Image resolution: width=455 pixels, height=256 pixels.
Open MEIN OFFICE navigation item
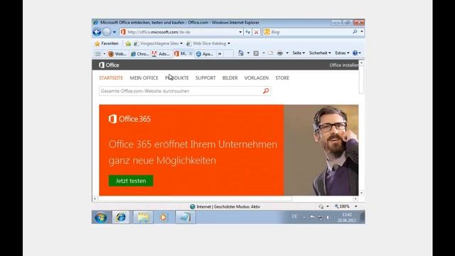click(x=144, y=78)
